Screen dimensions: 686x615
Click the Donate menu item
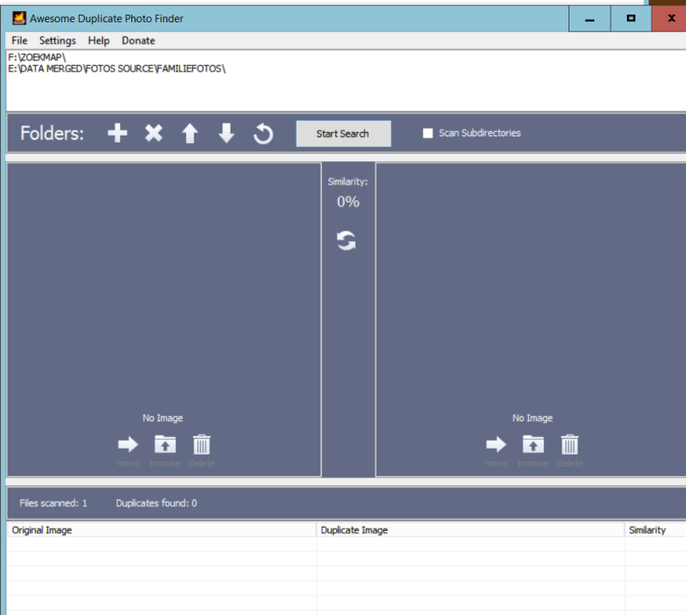click(x=138, y=40)
